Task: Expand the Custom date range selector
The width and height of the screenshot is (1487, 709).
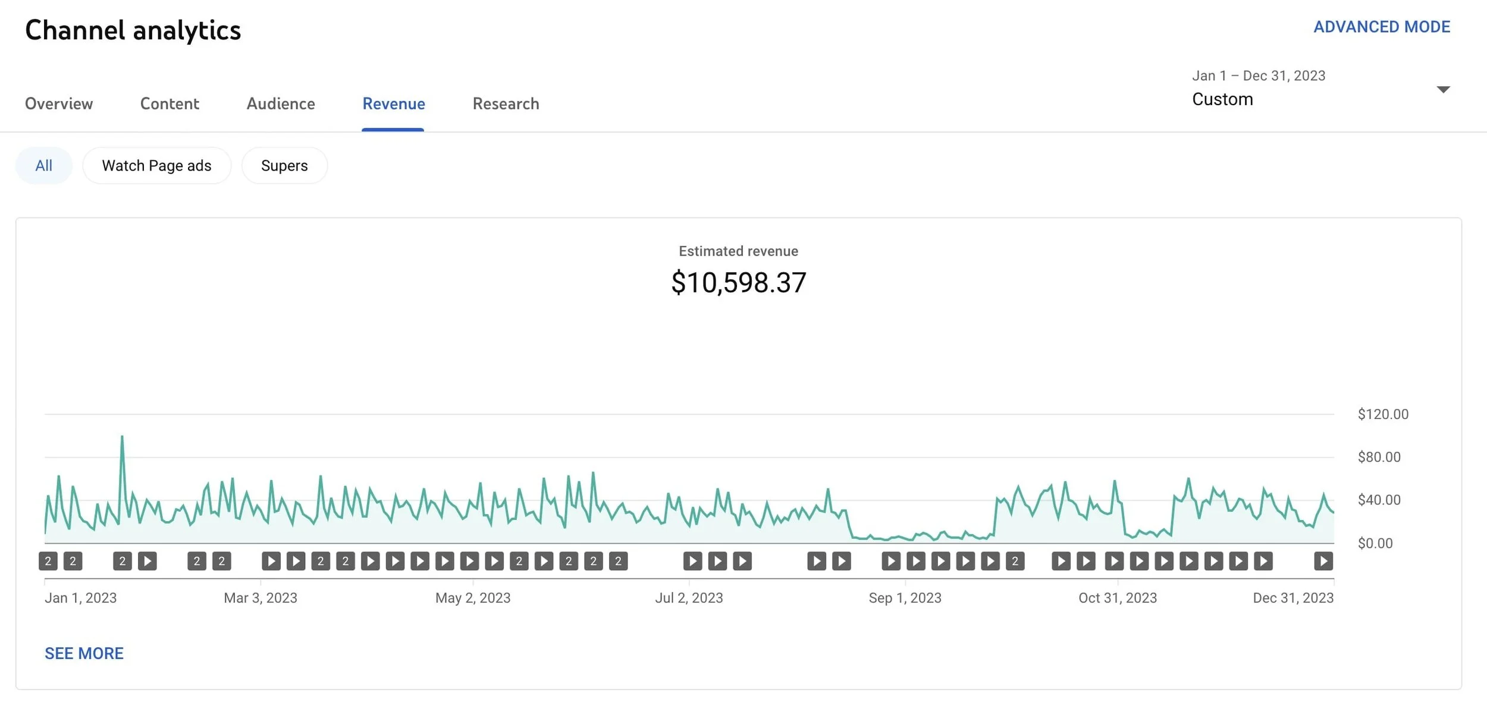Action: coord(1222,99)
